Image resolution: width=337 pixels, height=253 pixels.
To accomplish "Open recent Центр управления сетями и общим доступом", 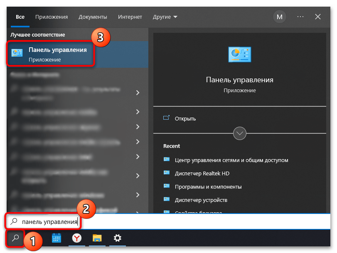I will (231, 160).
